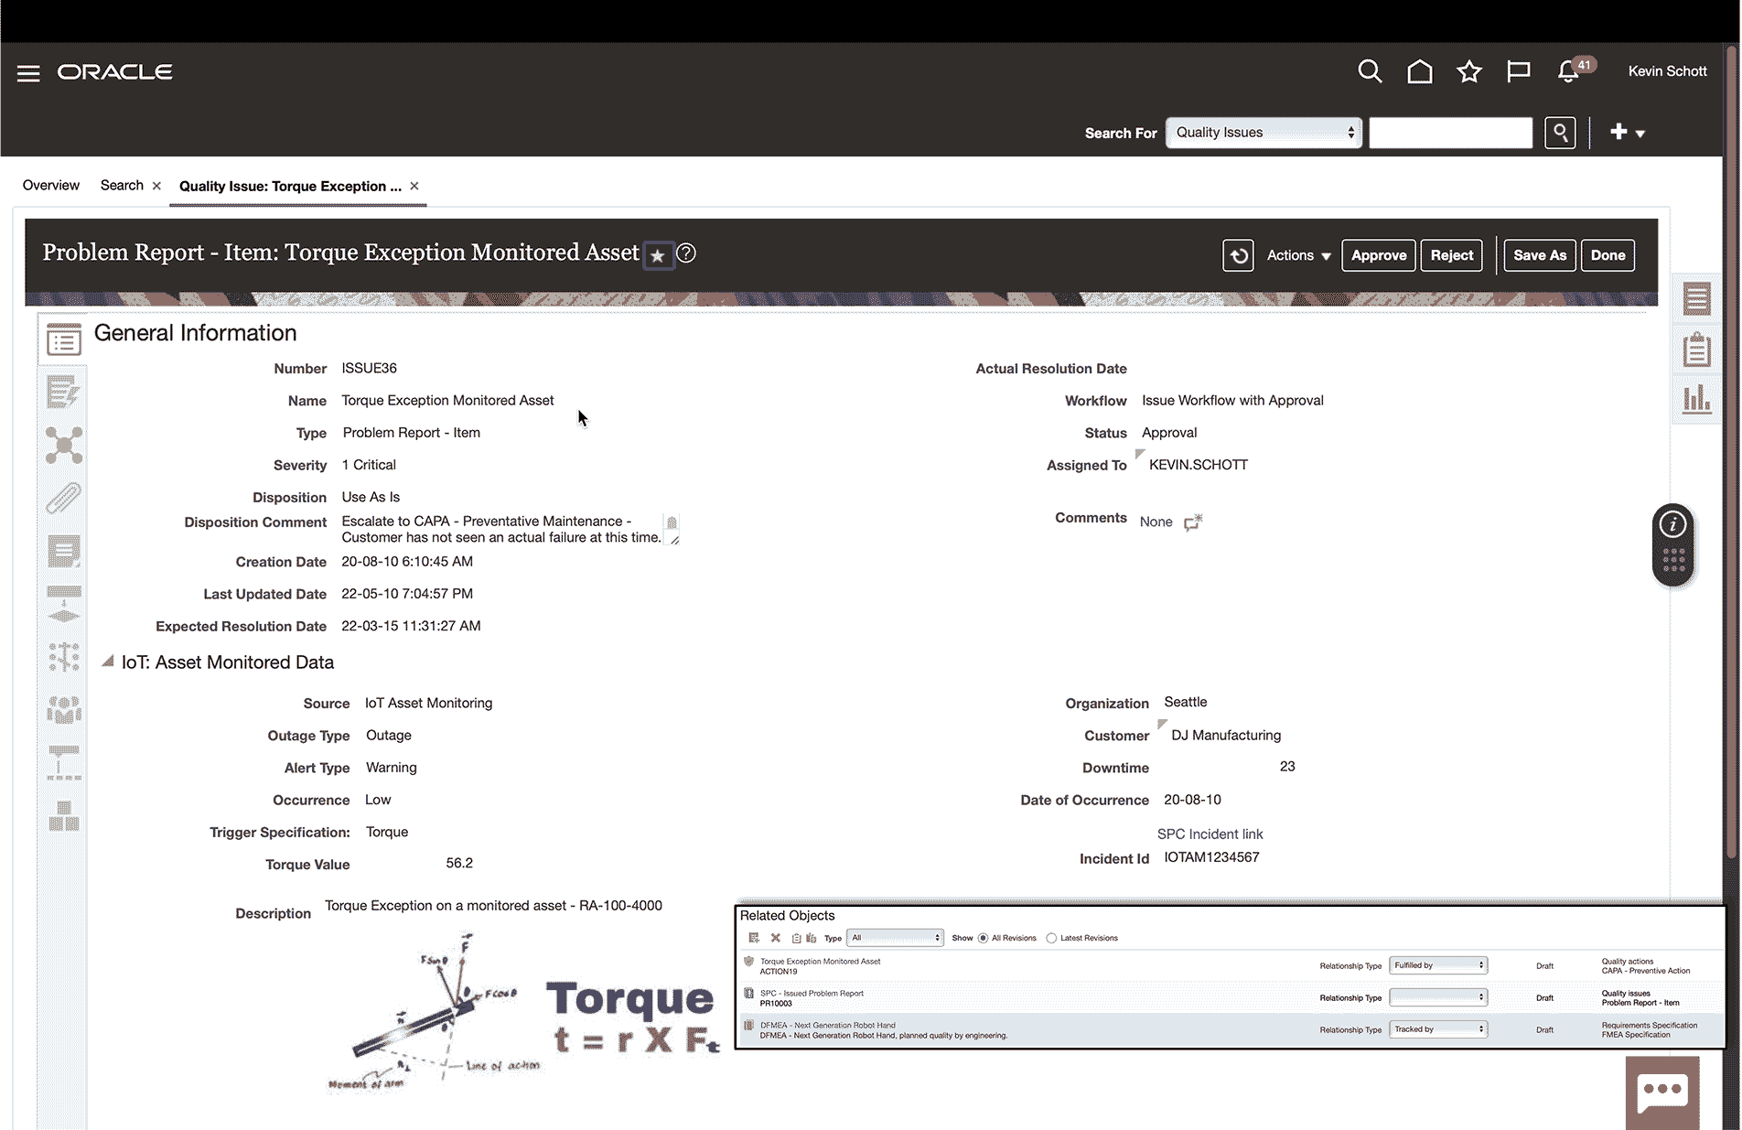Collapse the IoT: Asset Monitored Data section
Screen dimensions: 1742x1130
tap(108, 662)
